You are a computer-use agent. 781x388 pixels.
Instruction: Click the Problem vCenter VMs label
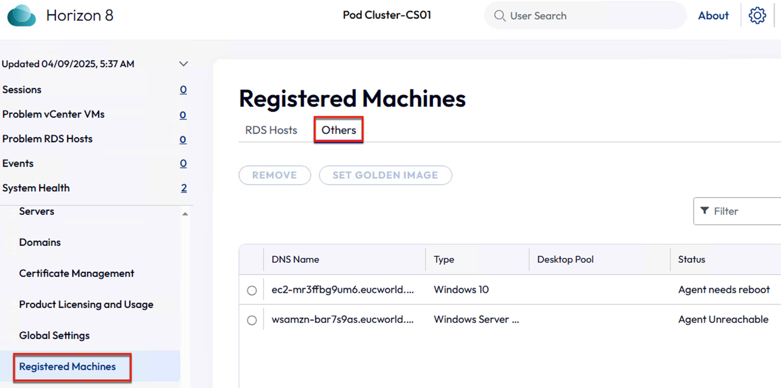tap(54, 114)
